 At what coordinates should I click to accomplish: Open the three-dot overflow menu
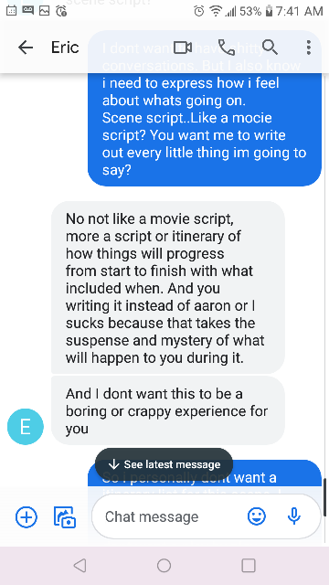click(x=309, y=48)
